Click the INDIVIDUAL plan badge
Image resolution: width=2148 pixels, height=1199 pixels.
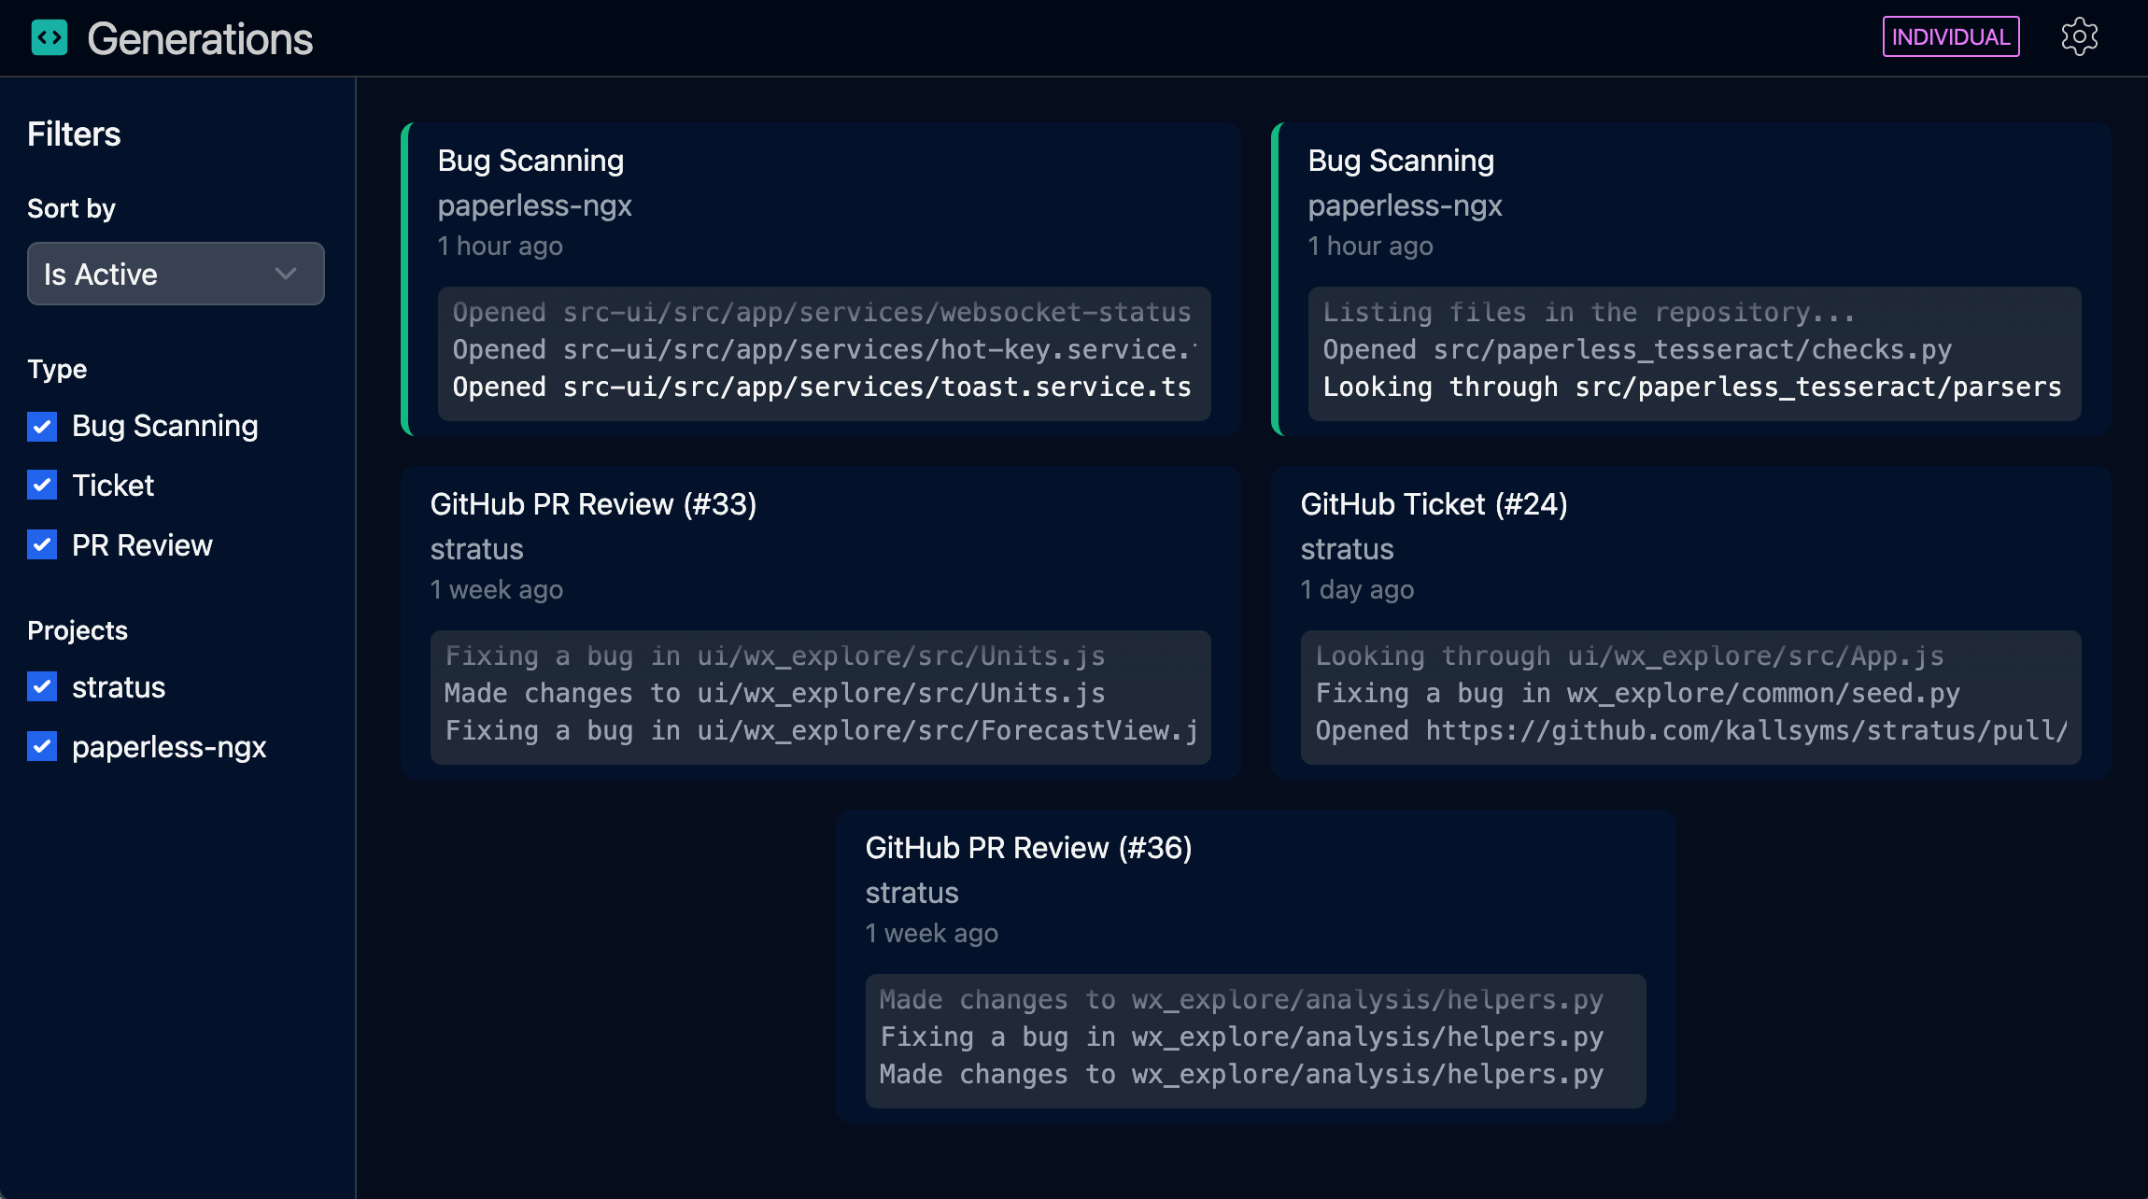[1951, 37]
